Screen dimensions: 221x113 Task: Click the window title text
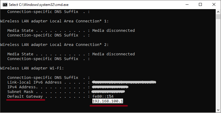click(x=39, y=5)
